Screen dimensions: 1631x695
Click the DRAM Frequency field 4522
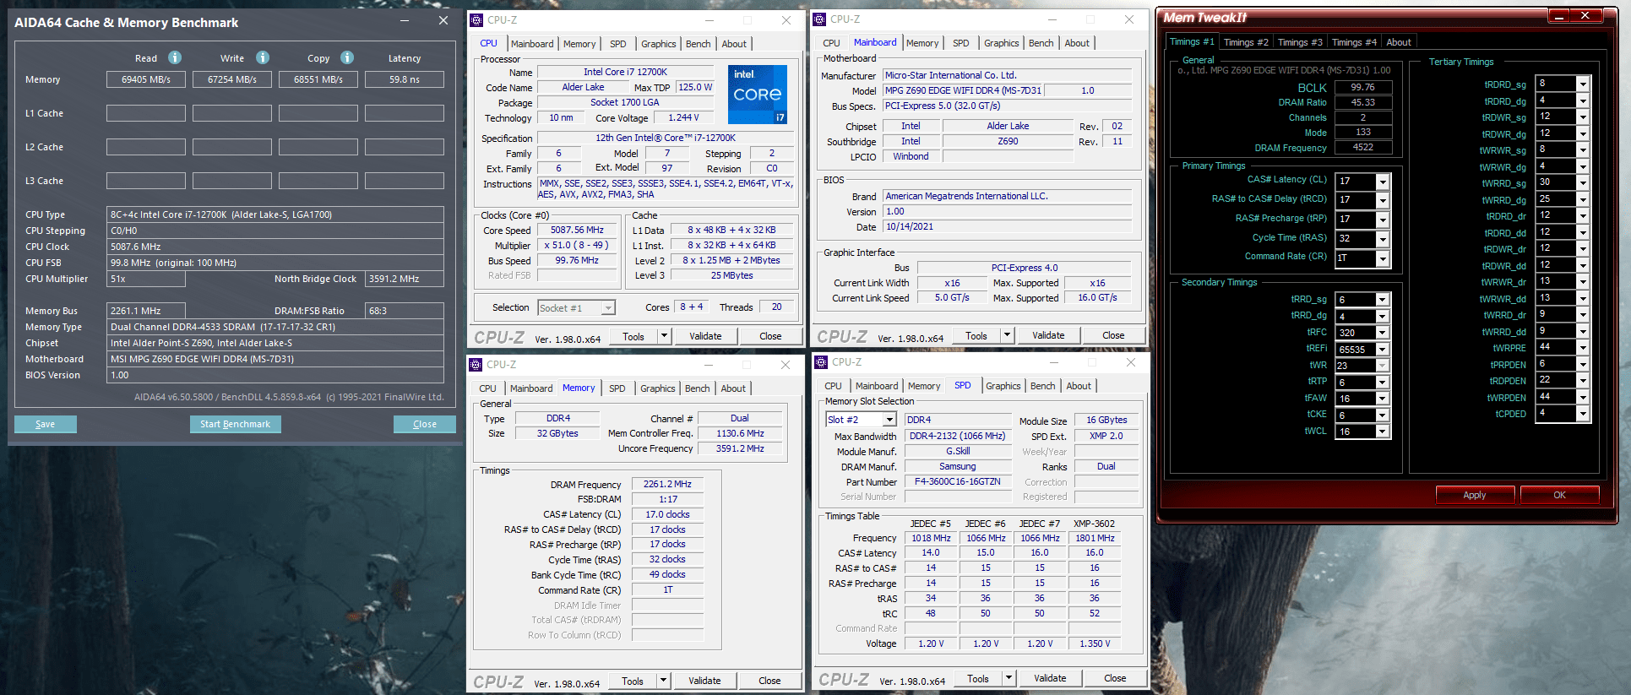pos(1362,147)
